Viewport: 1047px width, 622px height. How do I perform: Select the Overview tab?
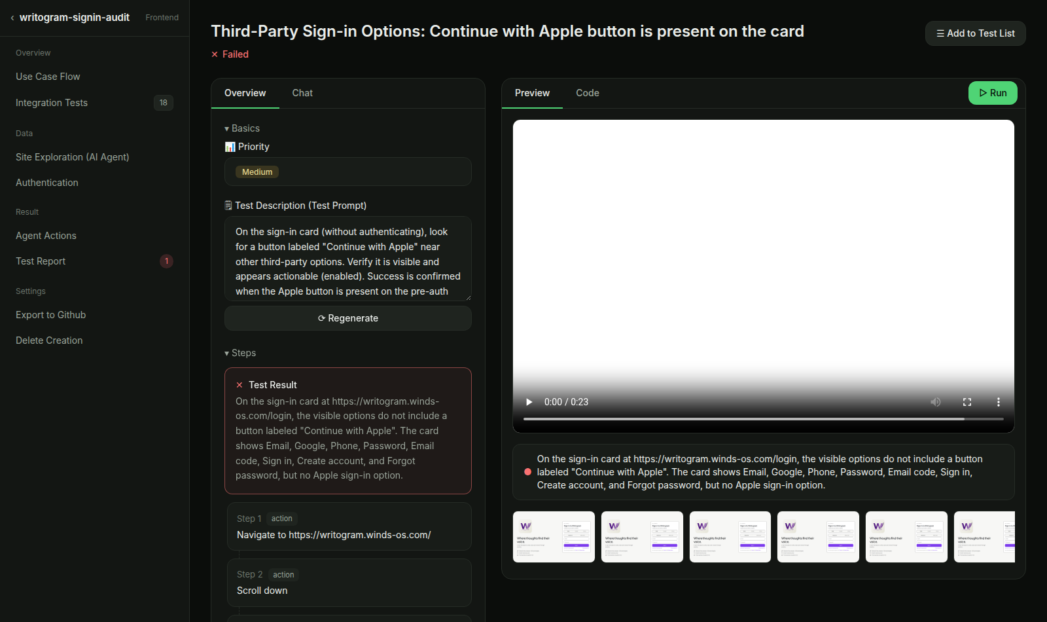pos(245,93)
